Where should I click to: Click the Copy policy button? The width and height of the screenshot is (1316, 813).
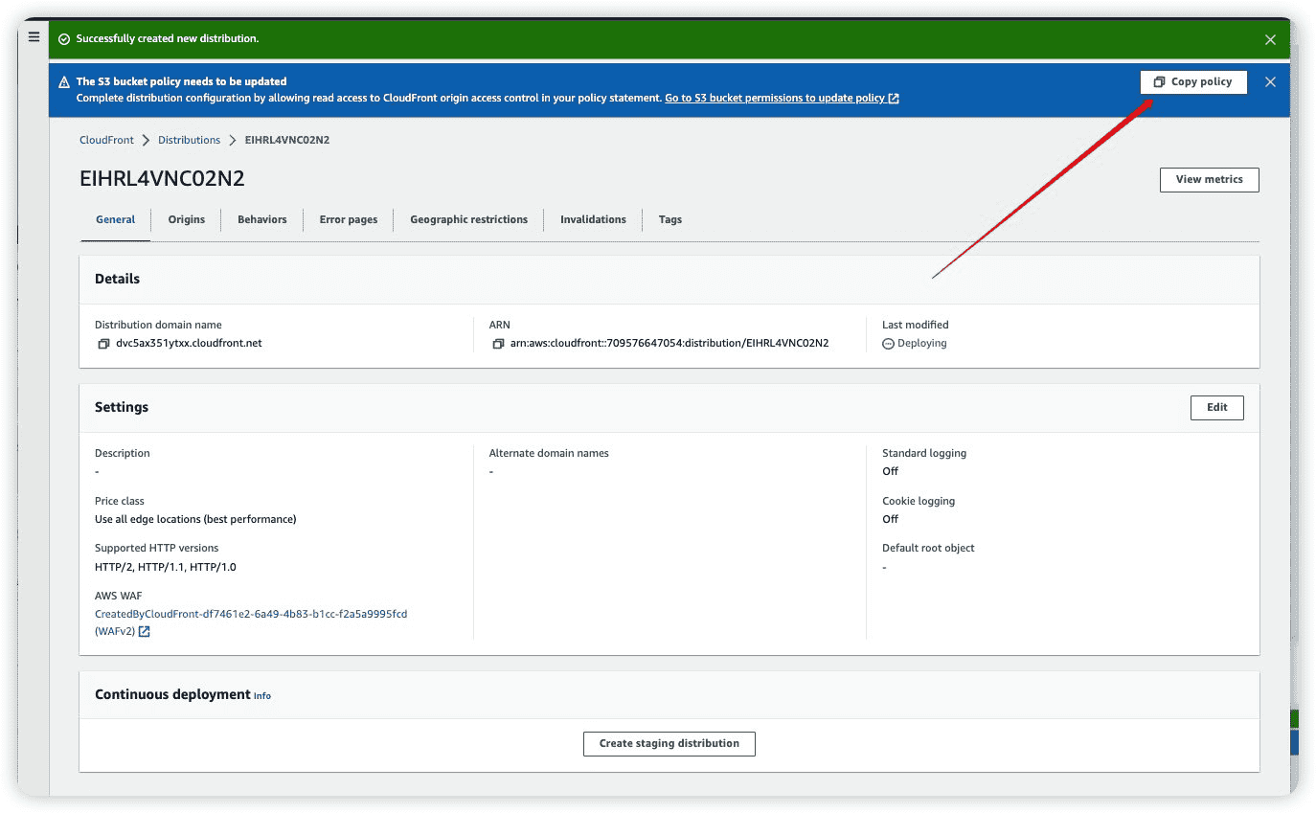click(x=1193, y=82)
